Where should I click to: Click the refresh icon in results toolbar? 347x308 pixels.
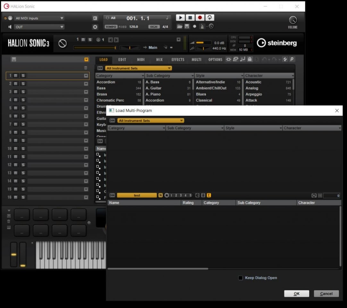tap(314, 195)
